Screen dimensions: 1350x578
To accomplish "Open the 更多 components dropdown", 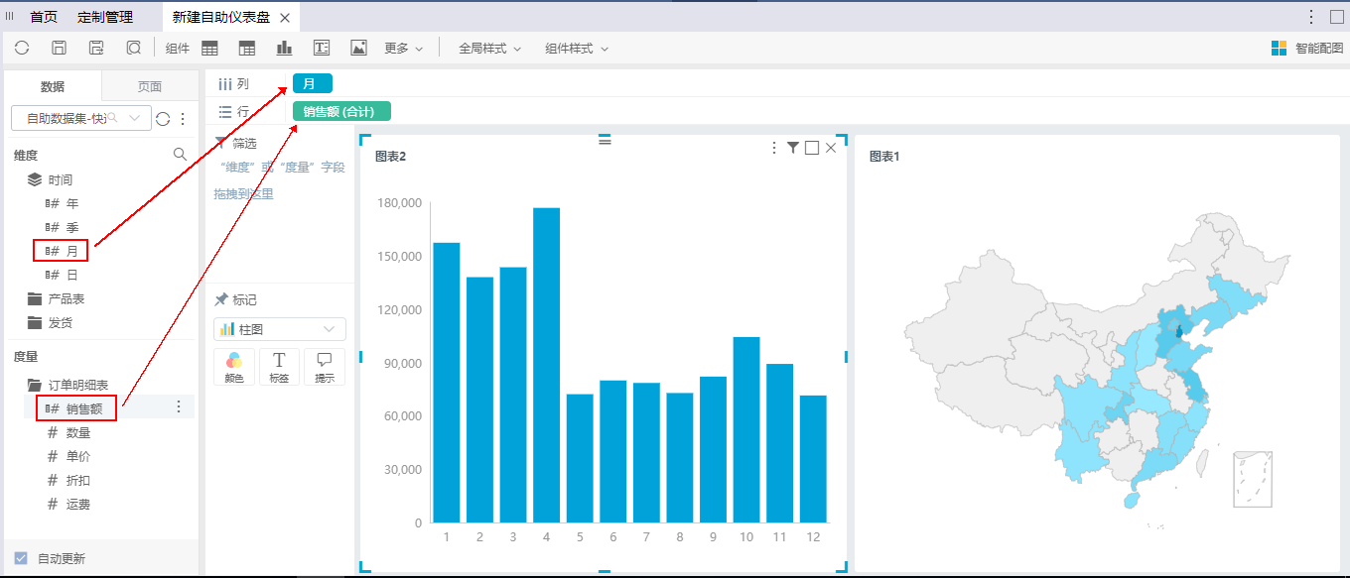I will [x=404, y=48].
